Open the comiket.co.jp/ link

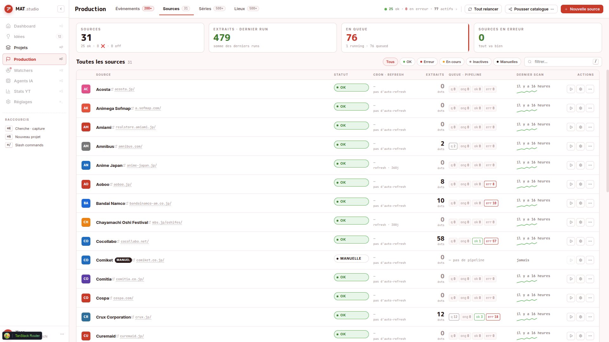point(150,260)
